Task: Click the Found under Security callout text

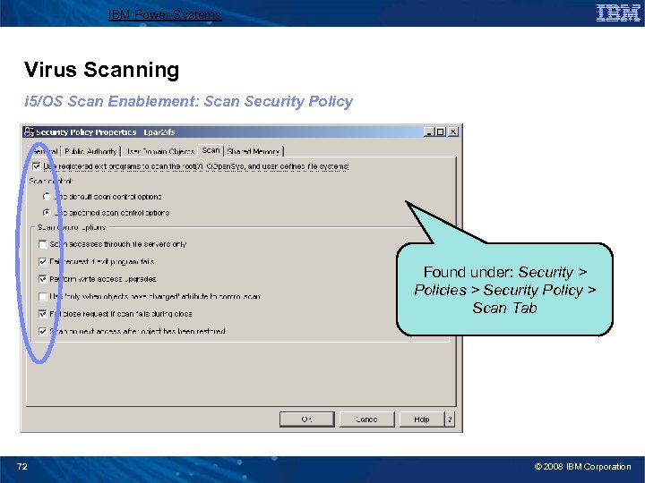Action: click(504, 290)
